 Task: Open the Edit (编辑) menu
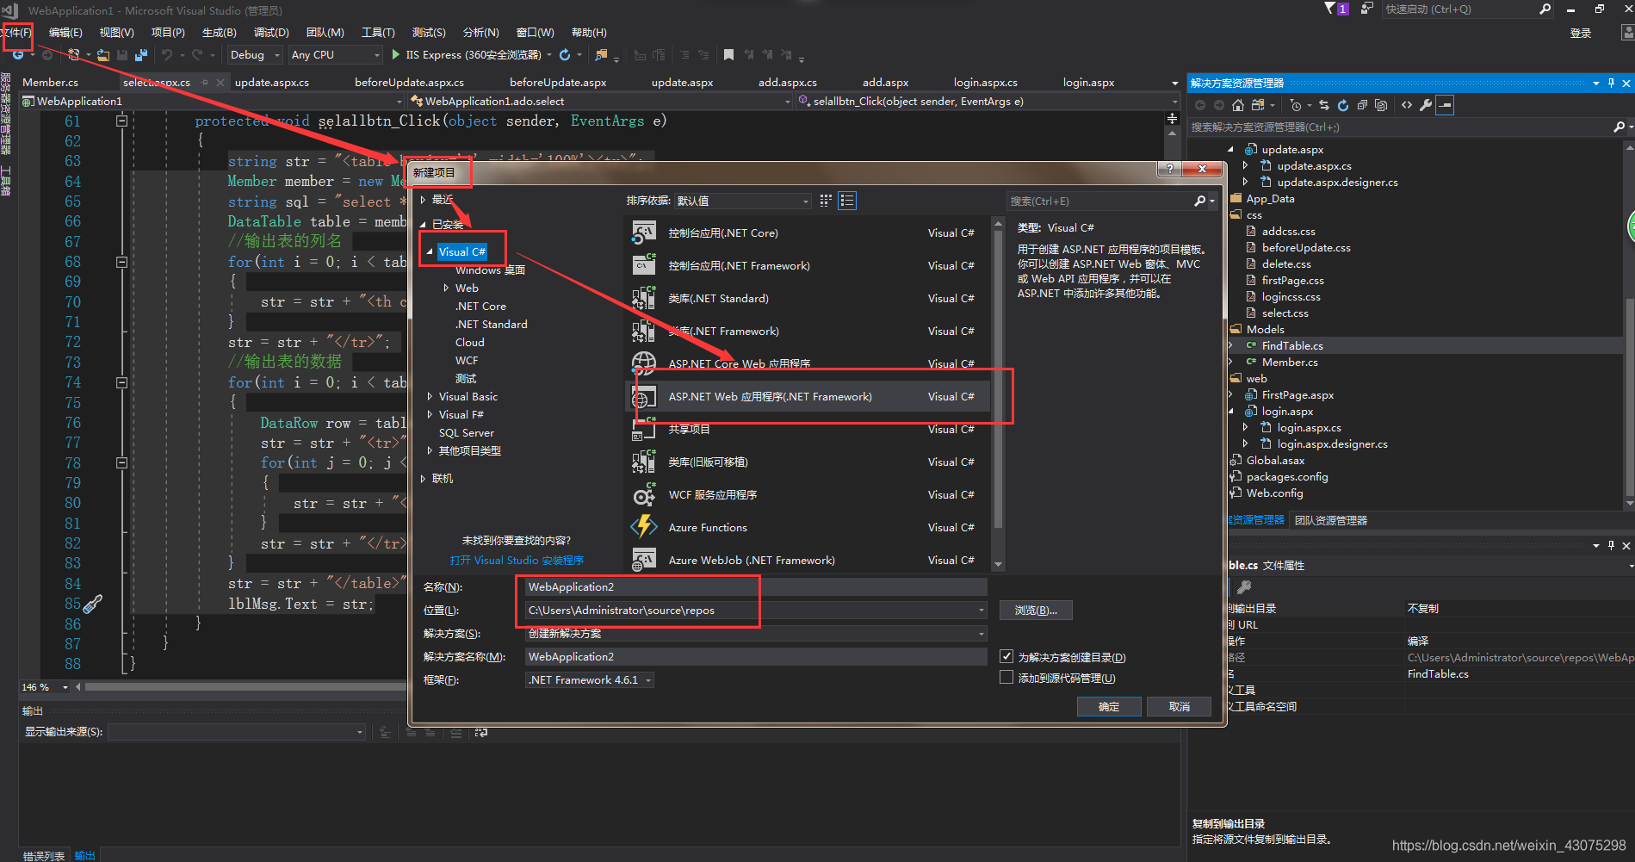pos(65,32)
